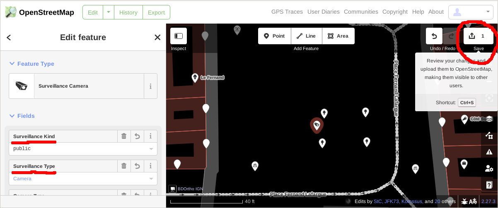
Task: Open the Preferences user-gear panel
Action: pos(489,168)
